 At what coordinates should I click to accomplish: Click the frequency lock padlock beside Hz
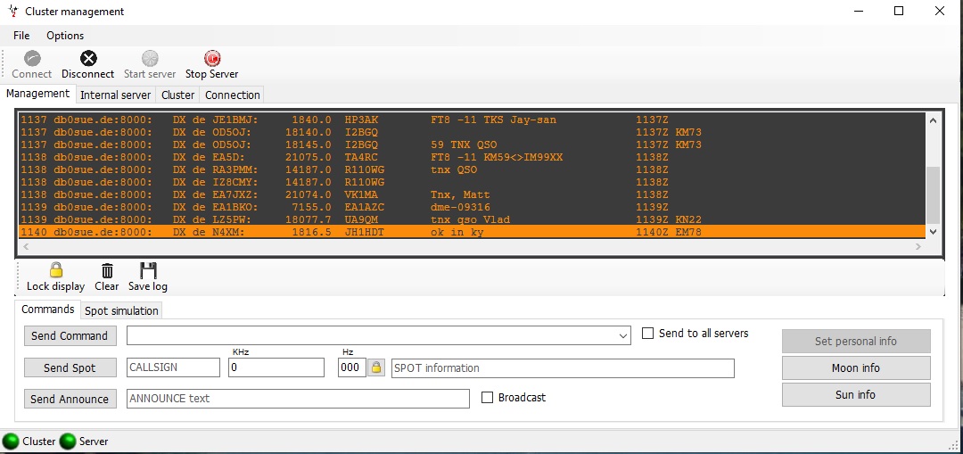click(376, 367)
